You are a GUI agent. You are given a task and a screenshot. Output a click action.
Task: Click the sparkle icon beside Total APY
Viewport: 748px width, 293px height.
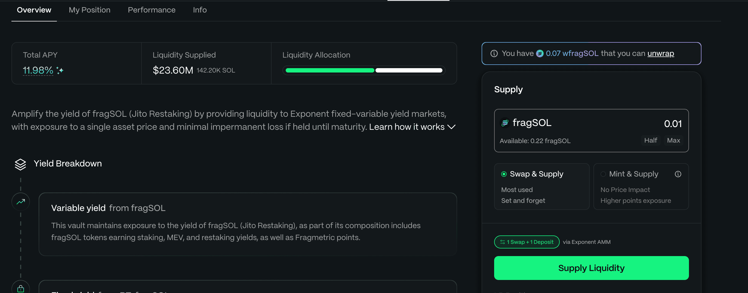tap(60, 70)
